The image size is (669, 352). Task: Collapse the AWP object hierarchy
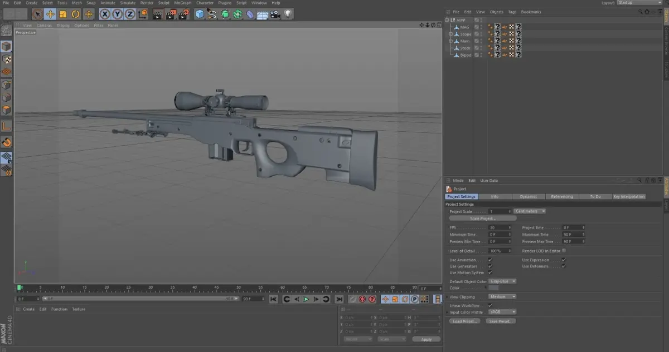tap(447, 19)
